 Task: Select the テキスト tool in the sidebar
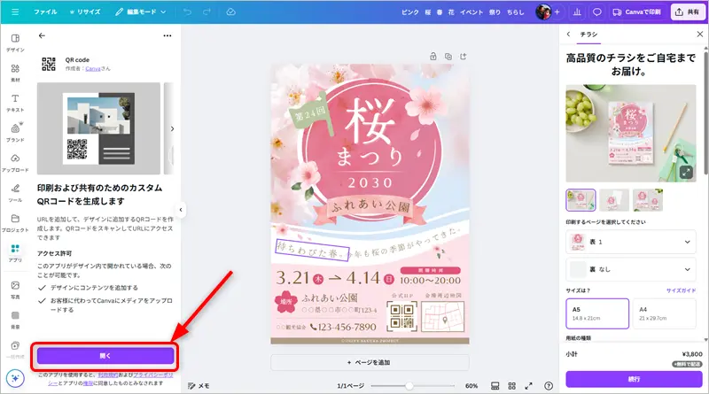(x=15, y=103)
